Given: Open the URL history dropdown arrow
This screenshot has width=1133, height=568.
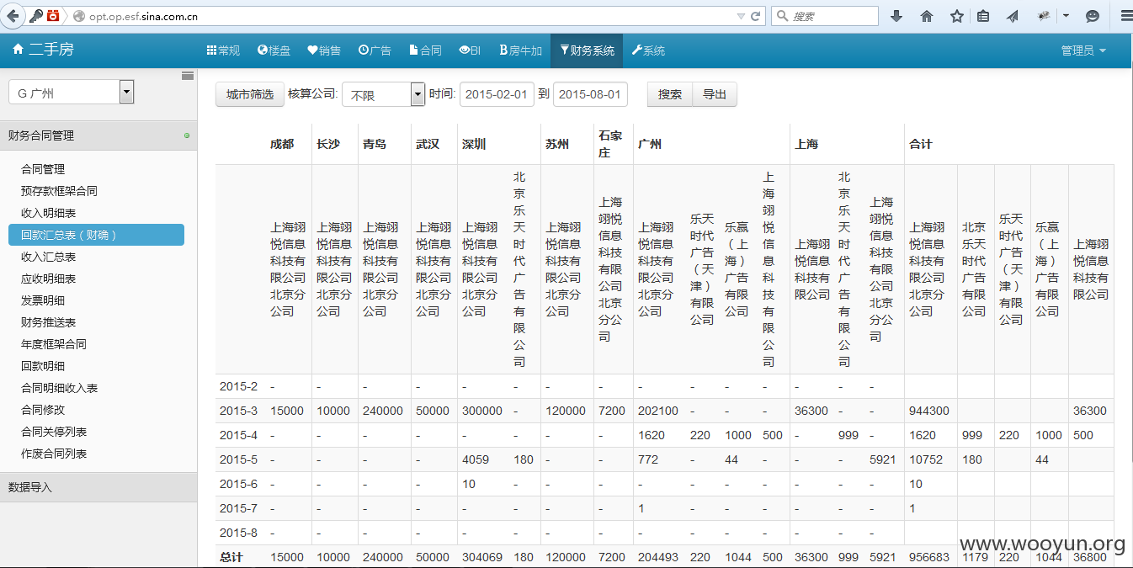Looking at the screenshot, I should pyautogui.click(x=741, y=16).
